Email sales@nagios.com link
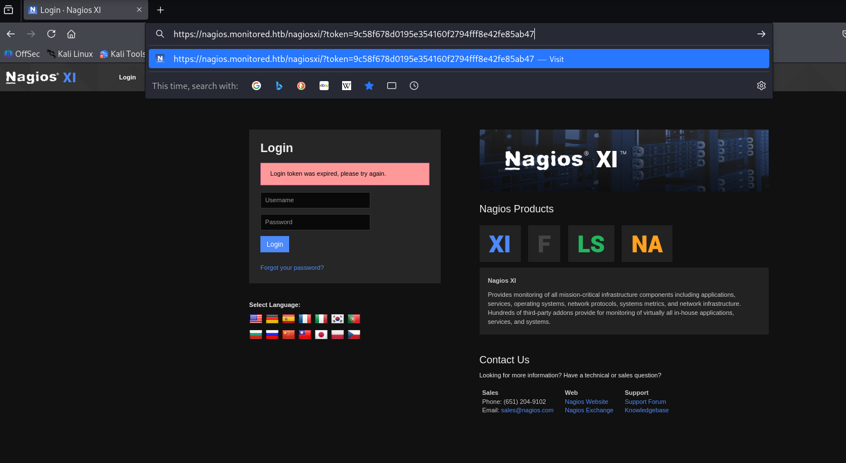The height and width of the screenshot is (463, 846). pyautogui.click(x=527, y=410)
